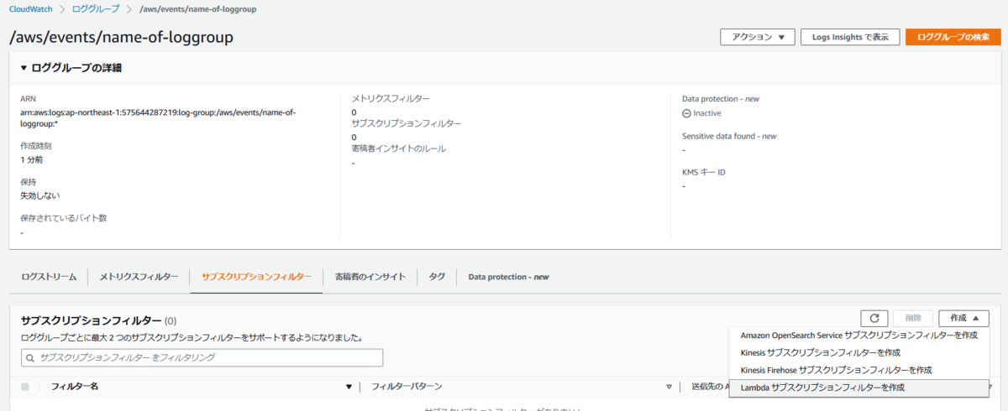Click the Sensitive data found label
This screenshot has width=1008, height=411.
point(729,136)
